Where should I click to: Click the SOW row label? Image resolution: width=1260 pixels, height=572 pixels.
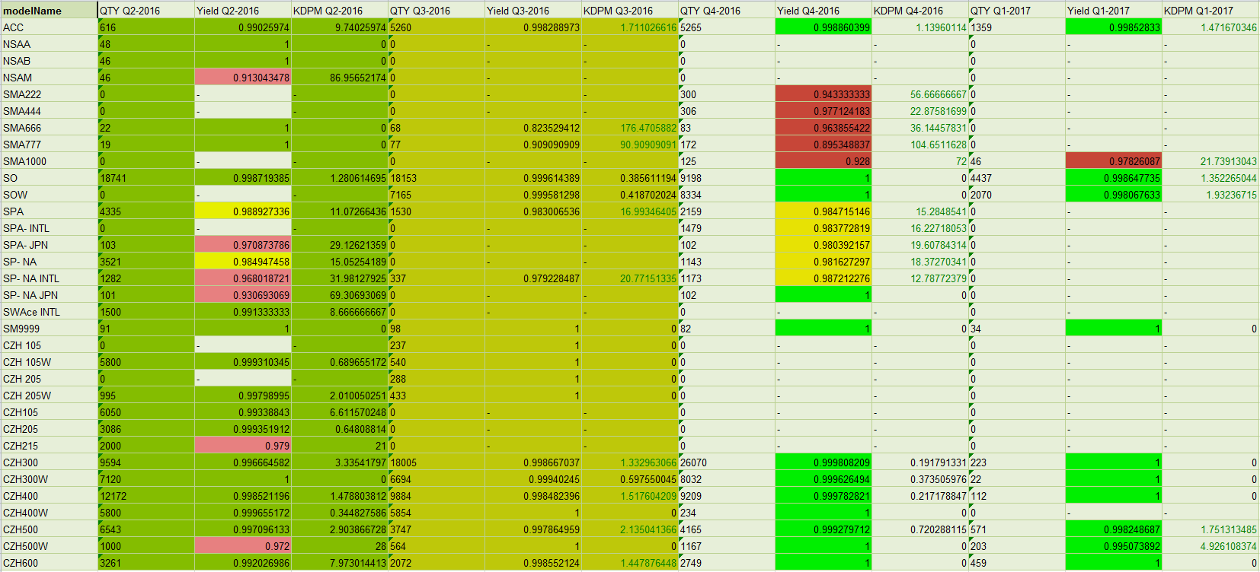coord(49,195)
